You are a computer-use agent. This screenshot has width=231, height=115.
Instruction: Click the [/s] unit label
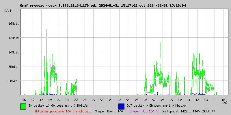pos(8,10)
